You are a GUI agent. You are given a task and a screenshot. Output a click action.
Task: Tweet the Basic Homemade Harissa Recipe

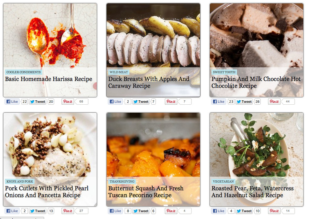pyautogui.click(x=38, y=102)
